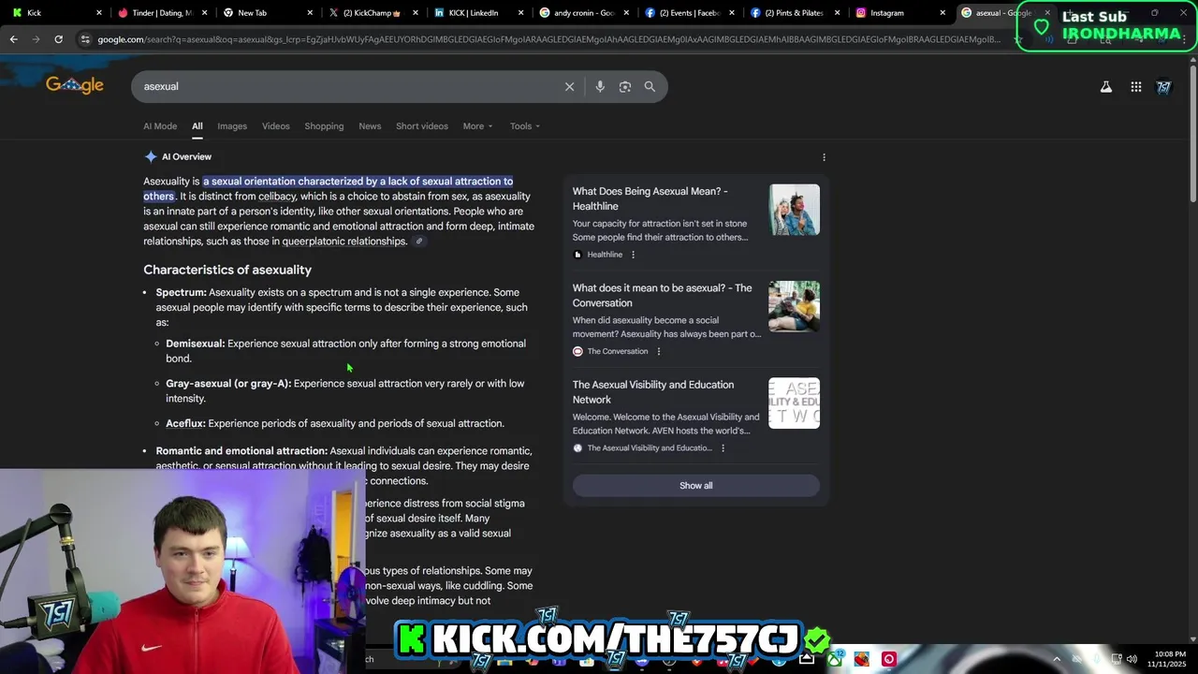Click the Healthline result thumbnail image

795,210
